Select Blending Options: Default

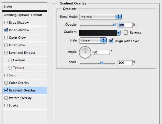(25, 15)
